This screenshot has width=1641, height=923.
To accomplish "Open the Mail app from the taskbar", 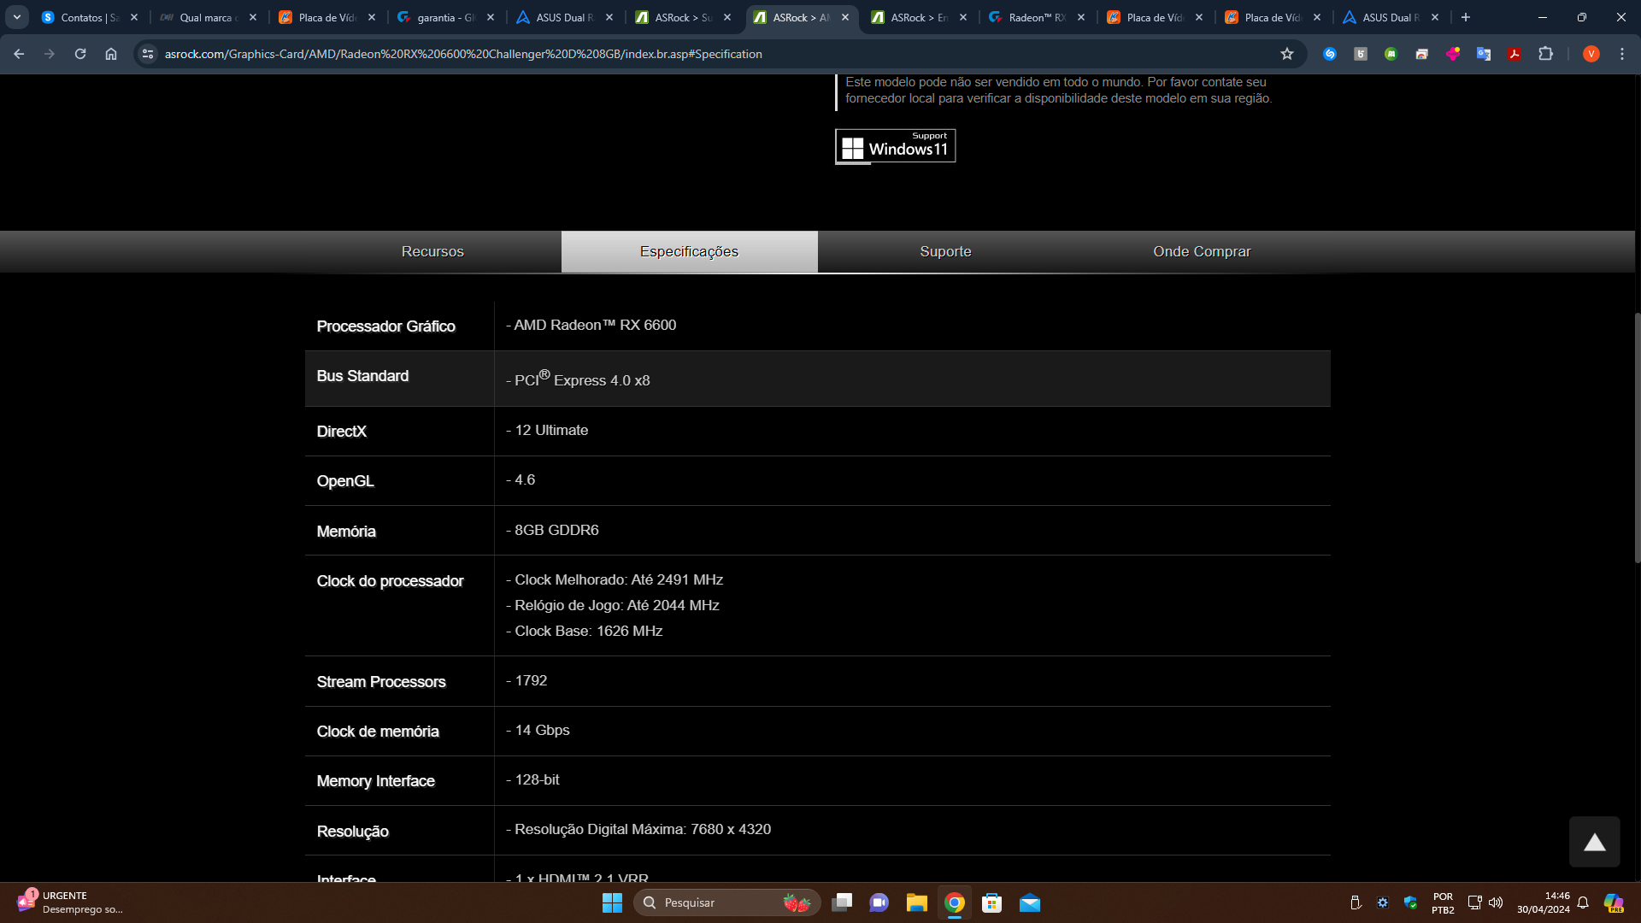I will point(1030,902).
